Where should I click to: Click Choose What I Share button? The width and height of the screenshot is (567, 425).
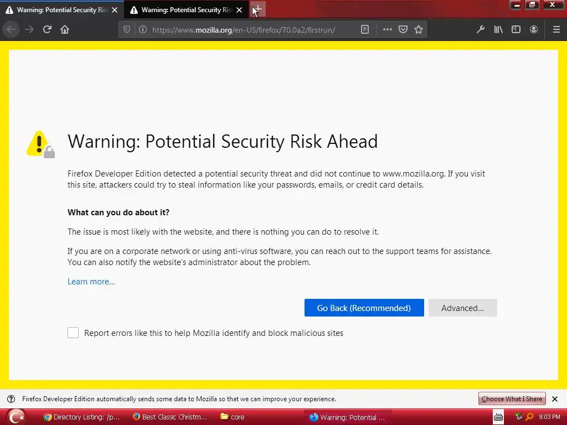(512, 398)
